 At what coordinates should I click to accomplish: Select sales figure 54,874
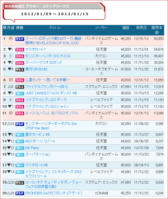coord(158,49)
